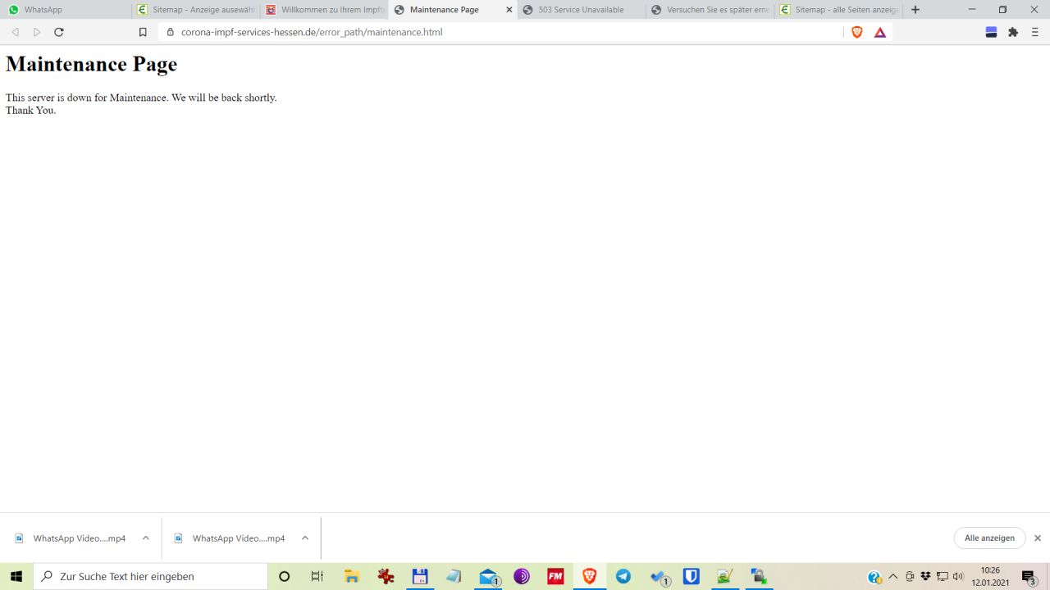
Task: Switch to the WhatsApp tab
Action: pos(66,10)
